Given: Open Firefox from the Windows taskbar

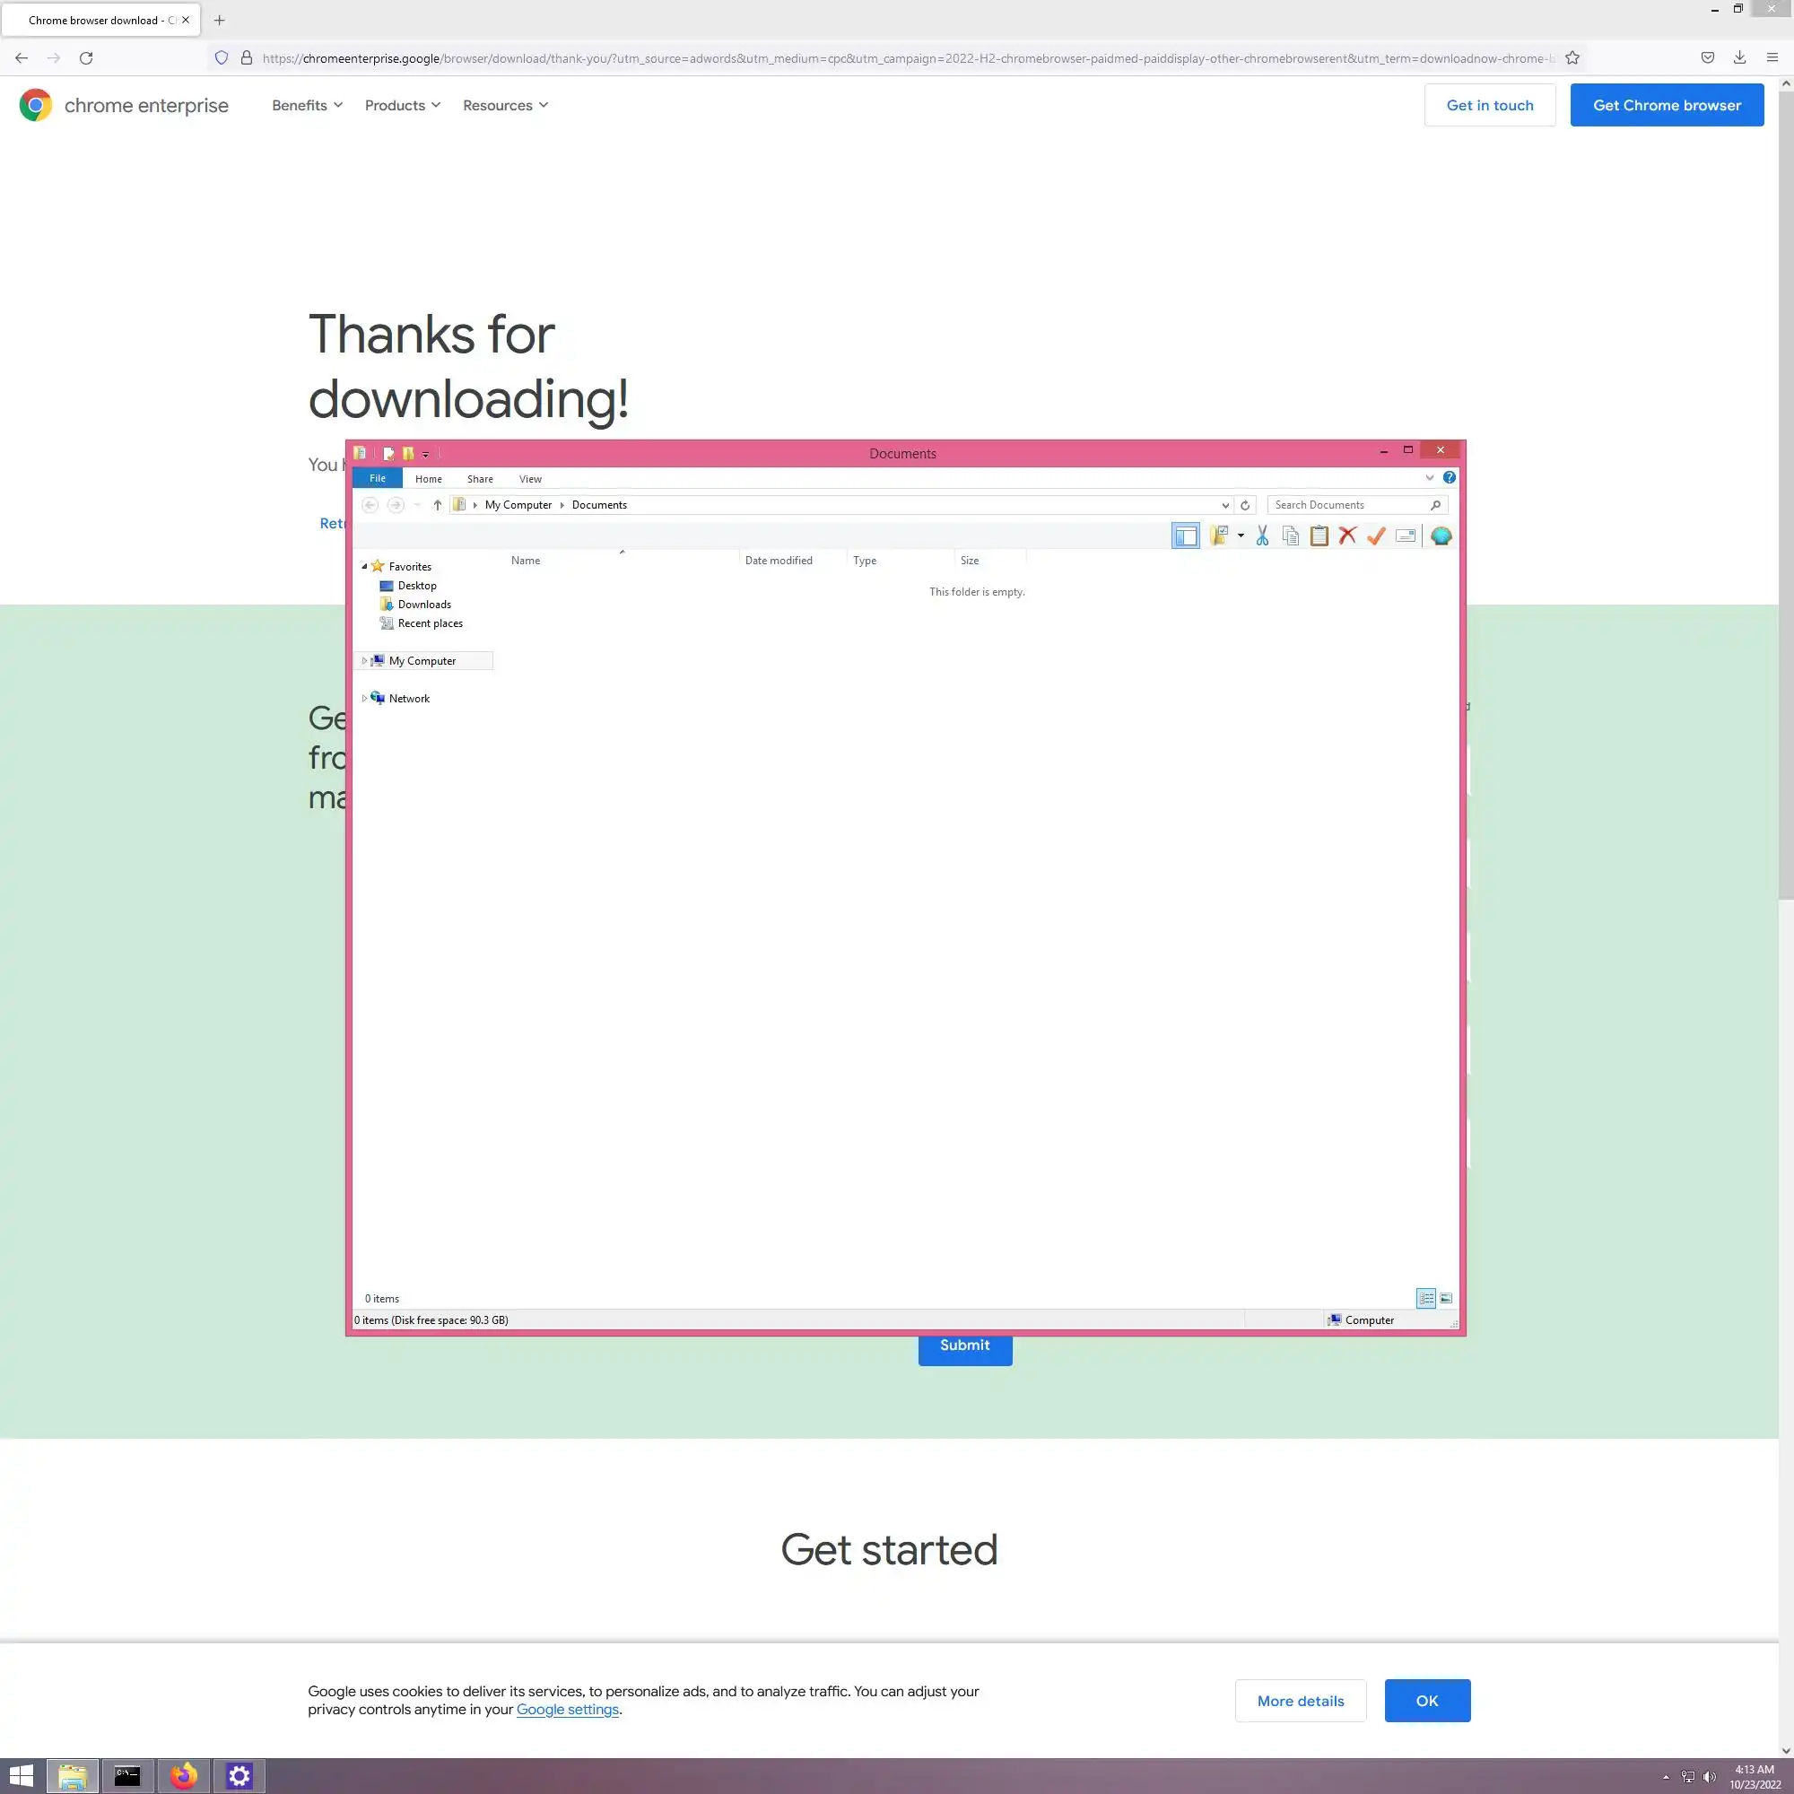Looking at the screenshot, I should coord(183,1775).
